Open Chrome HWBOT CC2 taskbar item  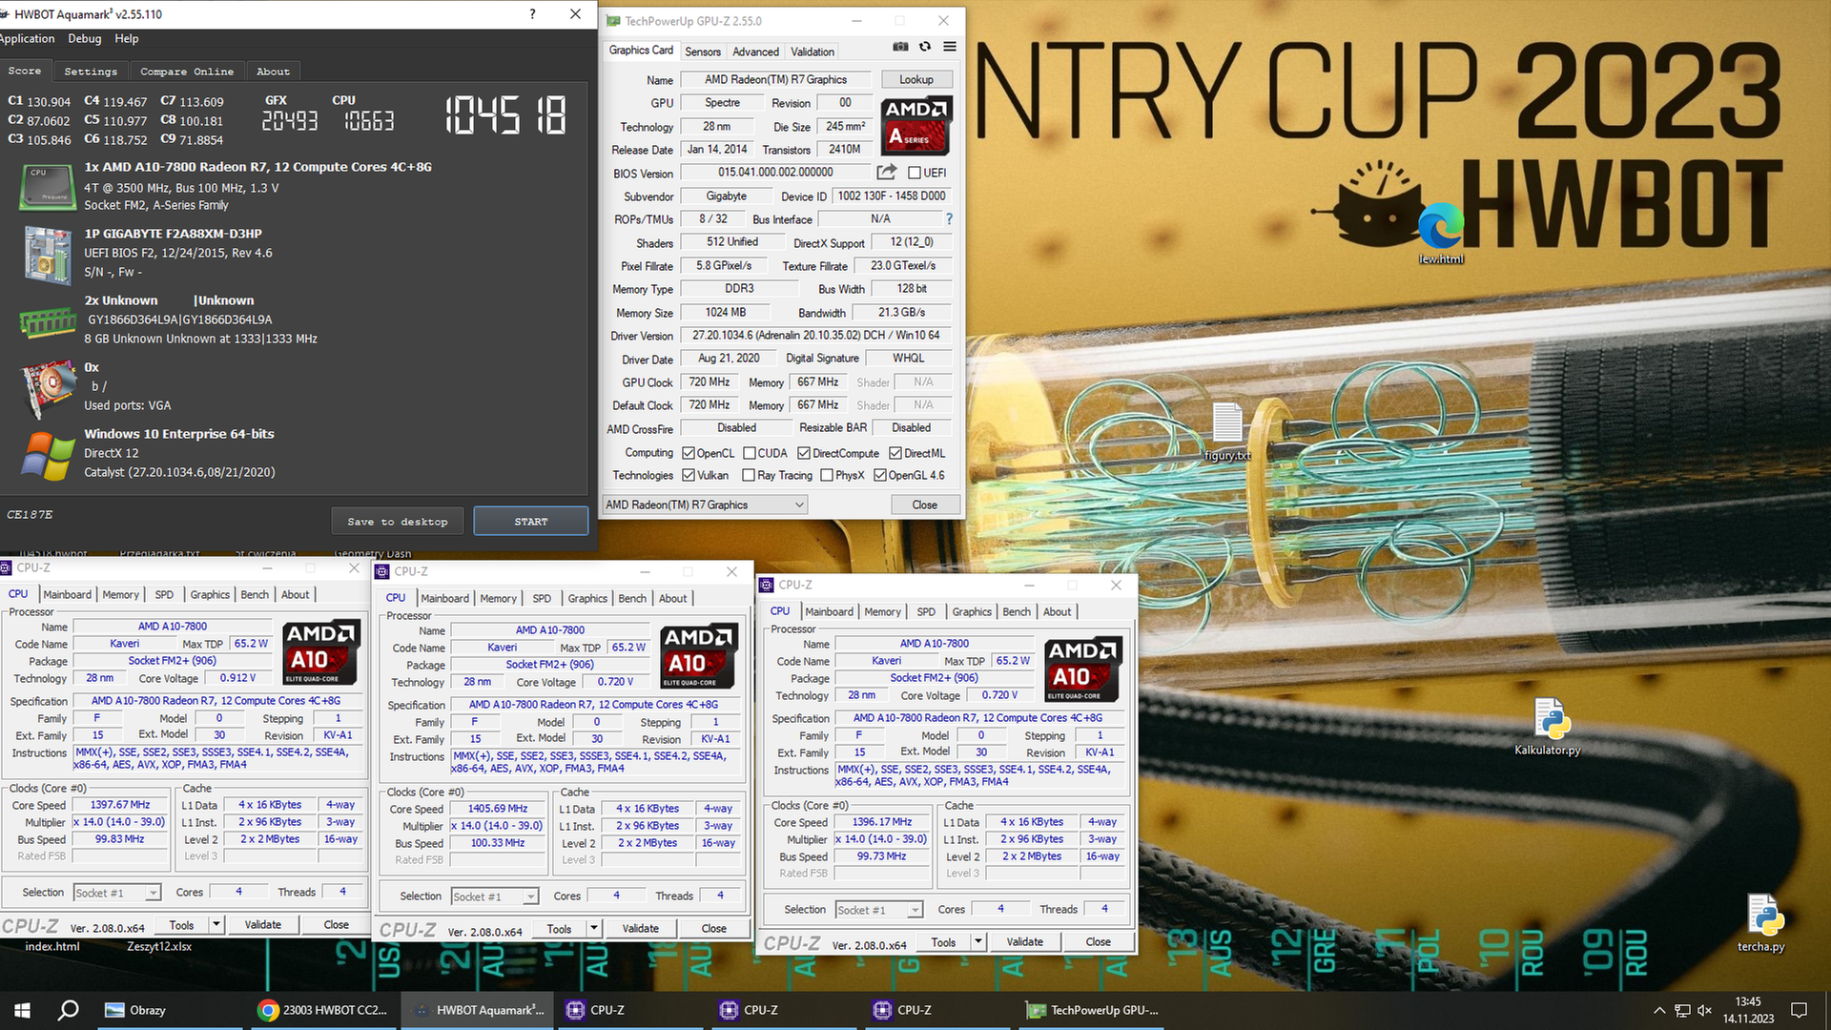pyautogui.click(x=323, y=1010)
